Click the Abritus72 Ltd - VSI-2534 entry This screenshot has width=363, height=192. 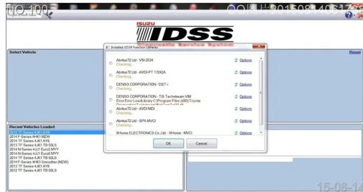(134, 60)
